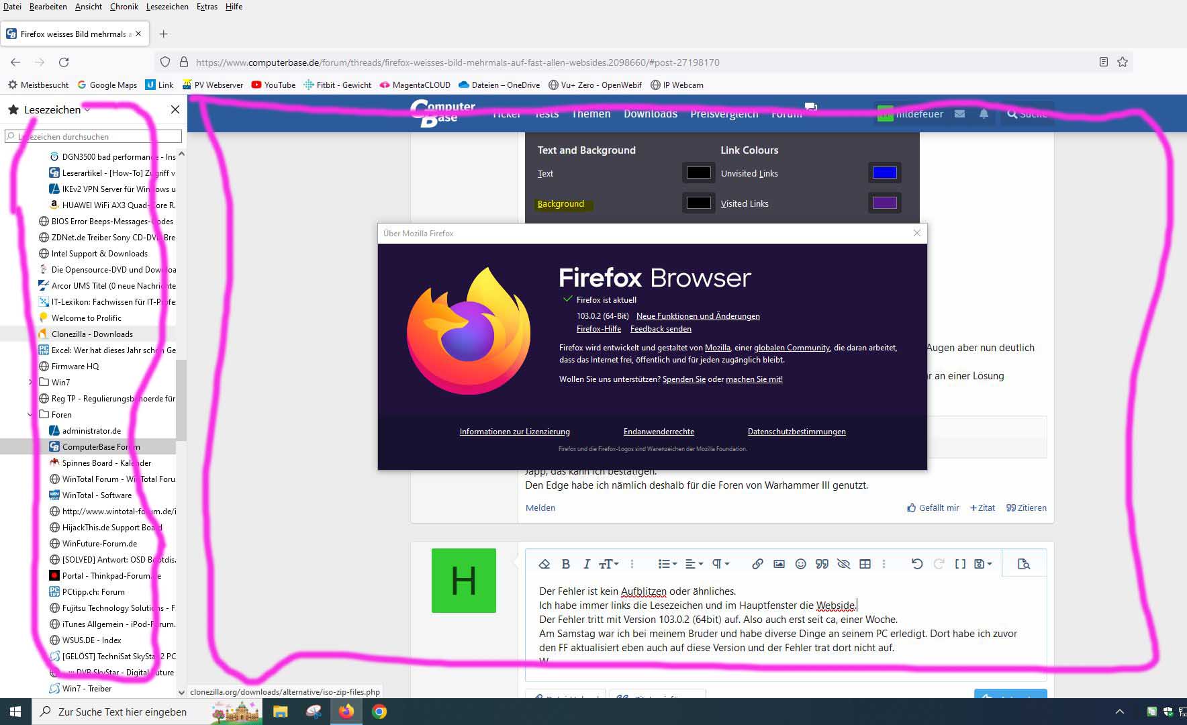Toggle italic formatting in reply editor
The width and height of the screenshot is (1187, 725).
(586, 564)
